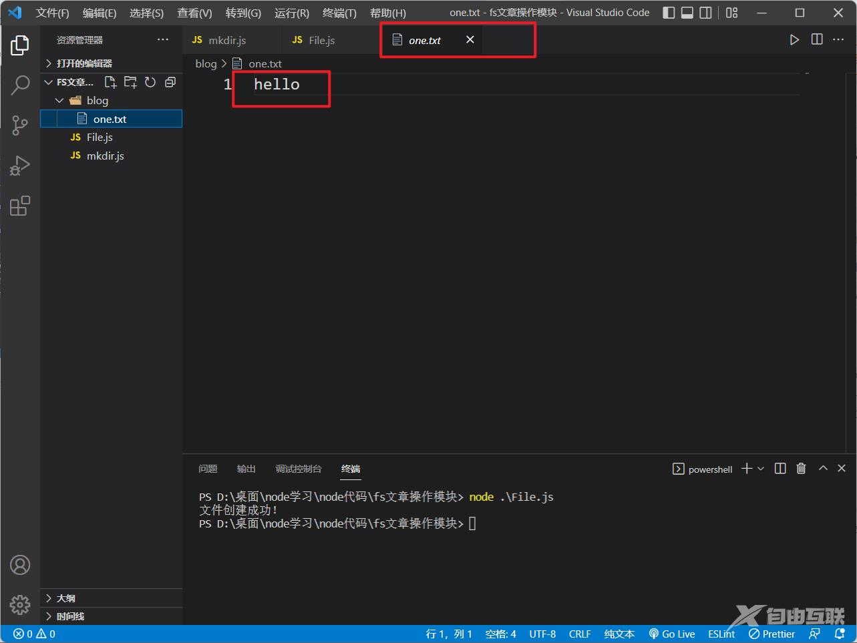Open the 运行(R) menu
Viewport: 857px width, 643px height.
coord(291,13)
